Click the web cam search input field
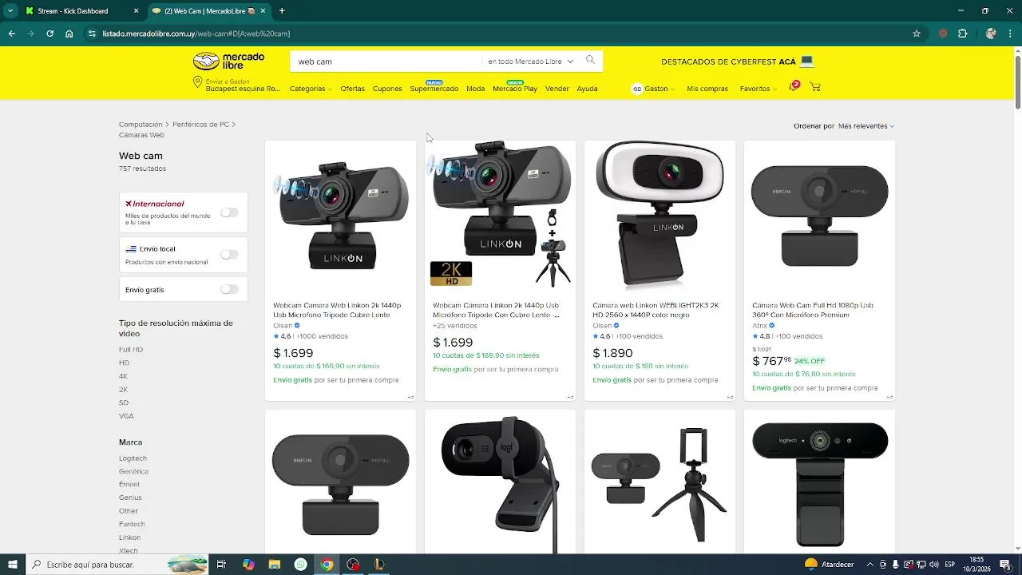 pos(386,61)
